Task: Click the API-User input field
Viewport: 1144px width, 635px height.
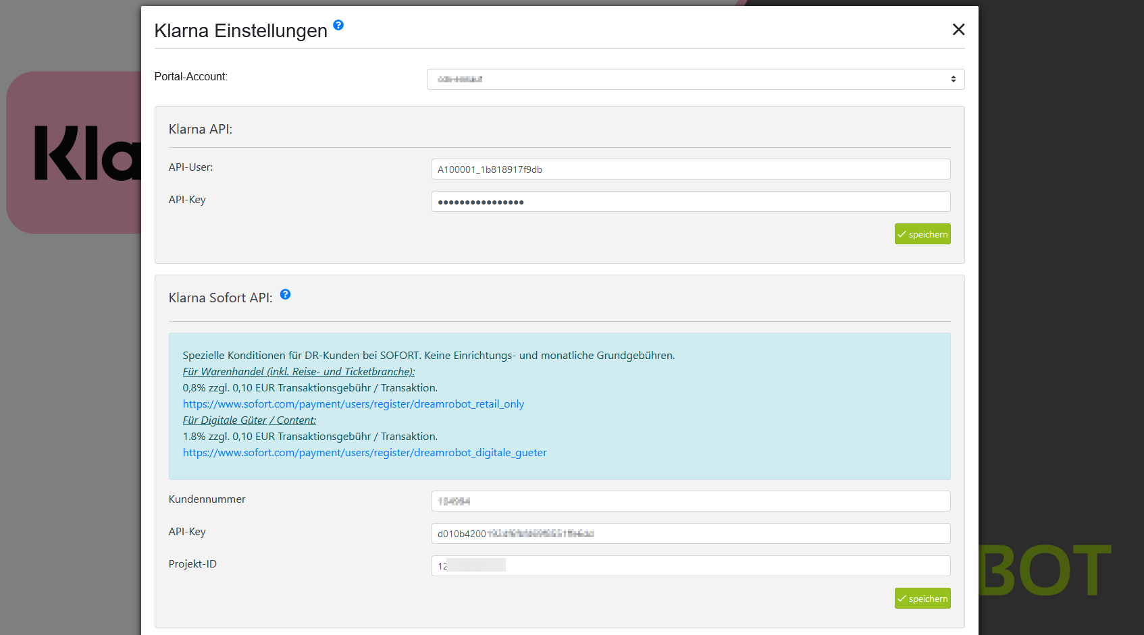Action: (x=691, y=169)
